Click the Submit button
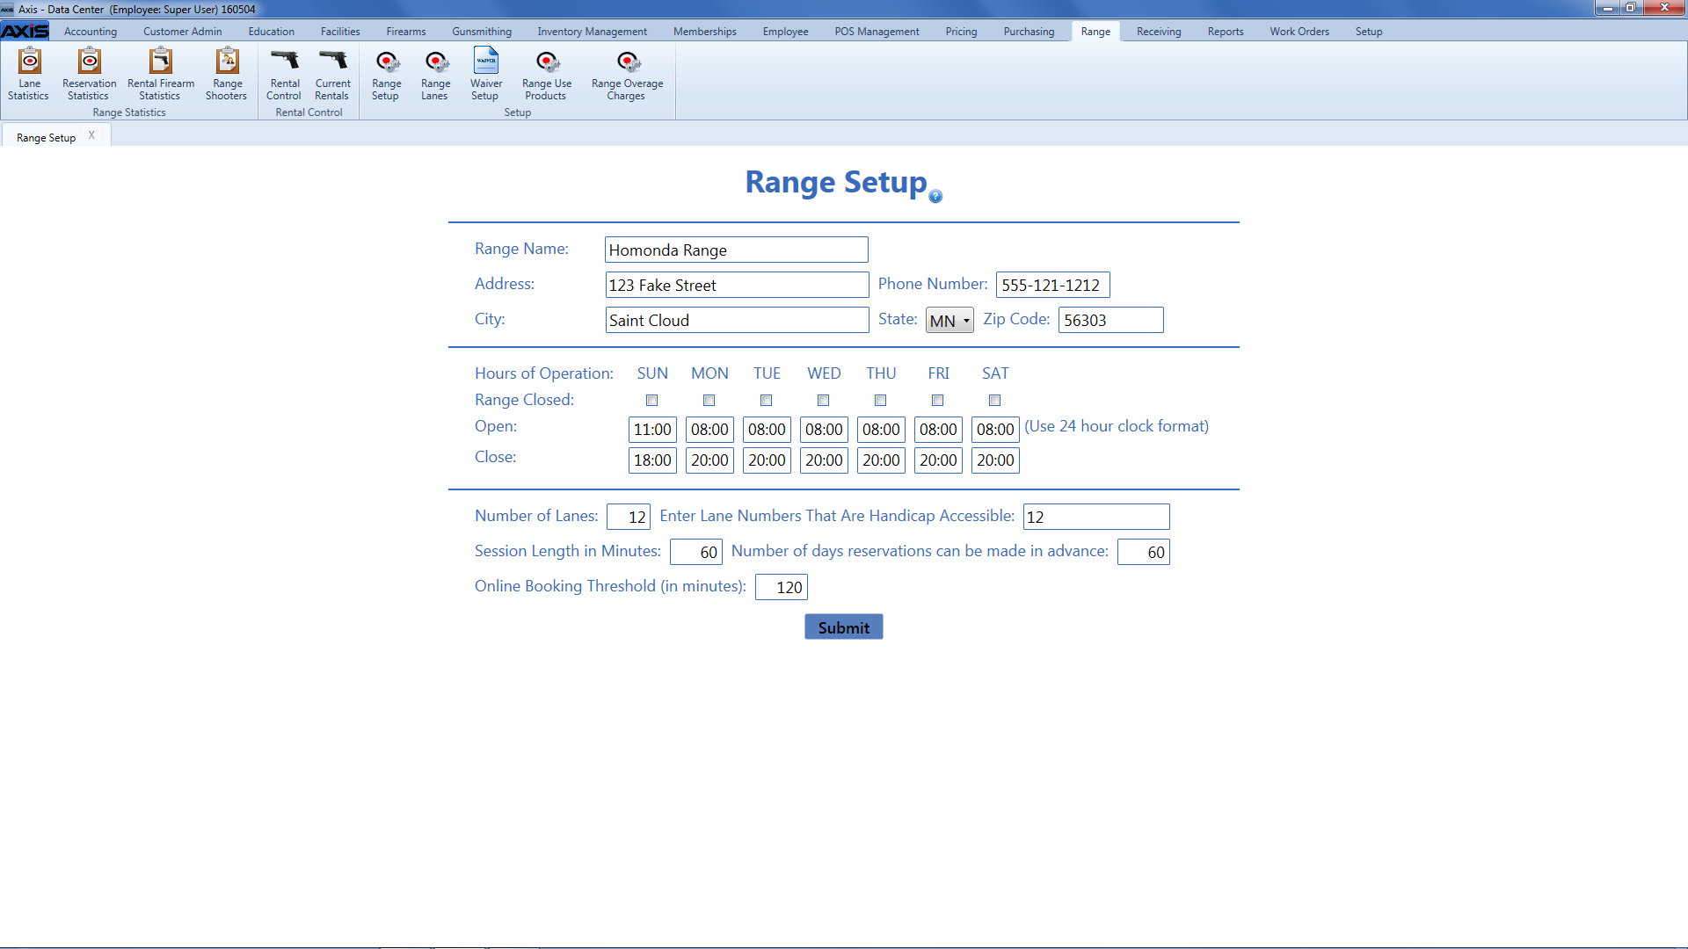This screenshot has width=1688, height=949. [x=844, y=627]
